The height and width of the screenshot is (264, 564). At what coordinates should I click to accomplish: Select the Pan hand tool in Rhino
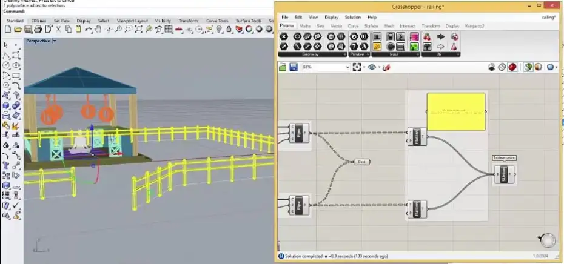point(98,30)
